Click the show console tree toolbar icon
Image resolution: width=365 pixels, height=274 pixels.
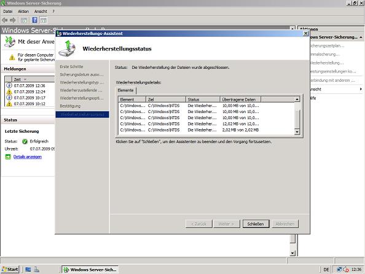pyautogui.click(x=24, y=20)
